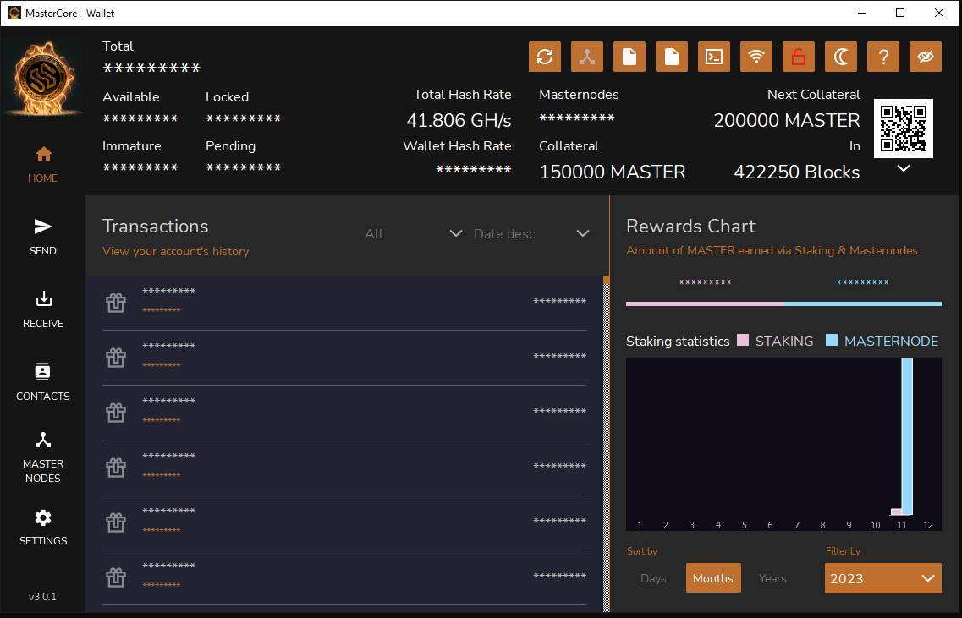Toggle dark mode with the moon icon
The width and height of the screenshot is (962, 618).
840,57
